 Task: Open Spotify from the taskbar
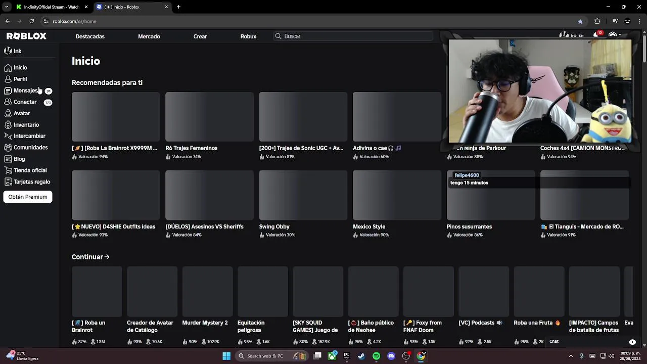point(376,356)
